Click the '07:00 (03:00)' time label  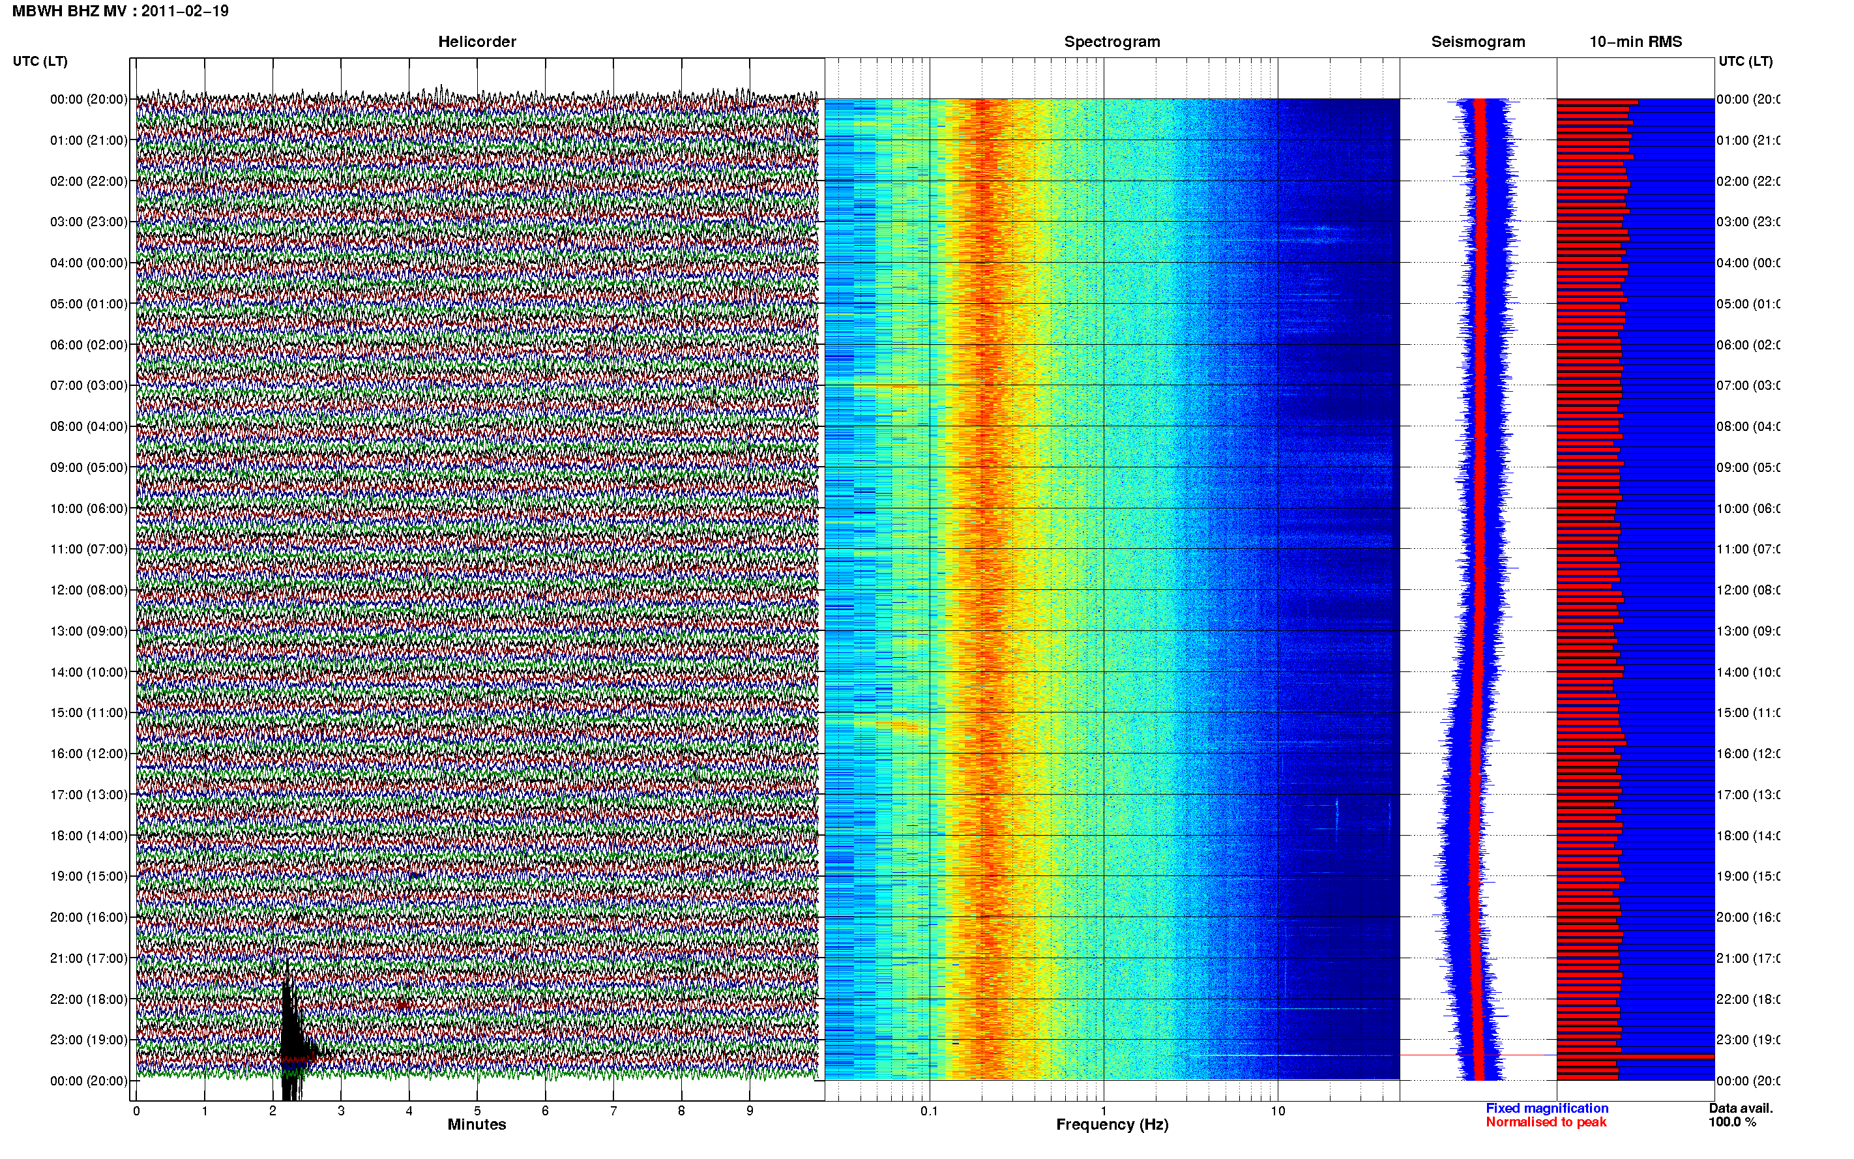pos(89,385)
